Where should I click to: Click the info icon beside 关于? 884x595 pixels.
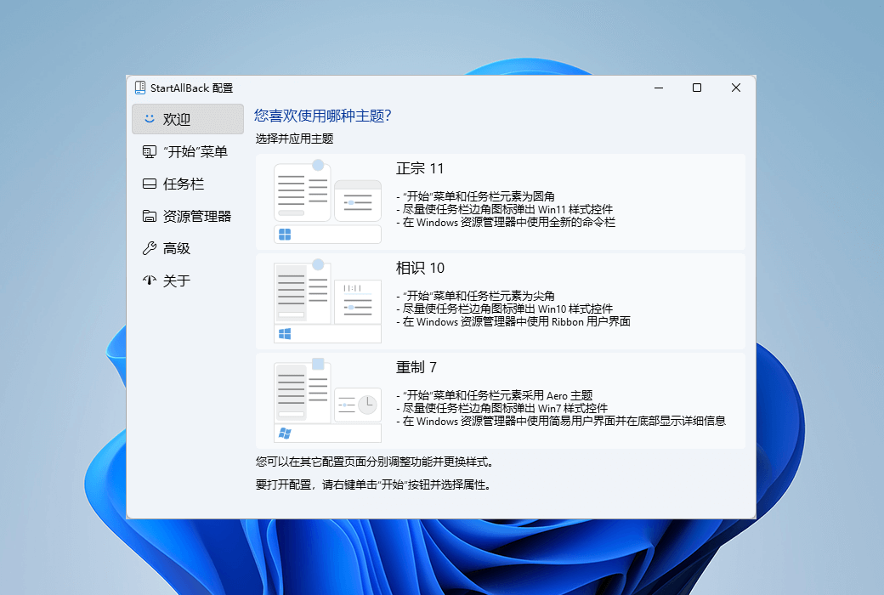coord(149,280)
